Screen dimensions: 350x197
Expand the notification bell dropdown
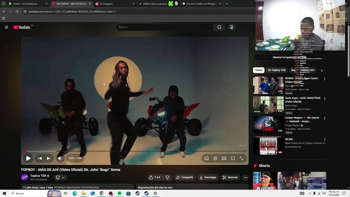click(x=60, y=177)
